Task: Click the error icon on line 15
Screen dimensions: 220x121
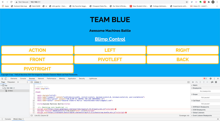Action: tap(115, 109)
